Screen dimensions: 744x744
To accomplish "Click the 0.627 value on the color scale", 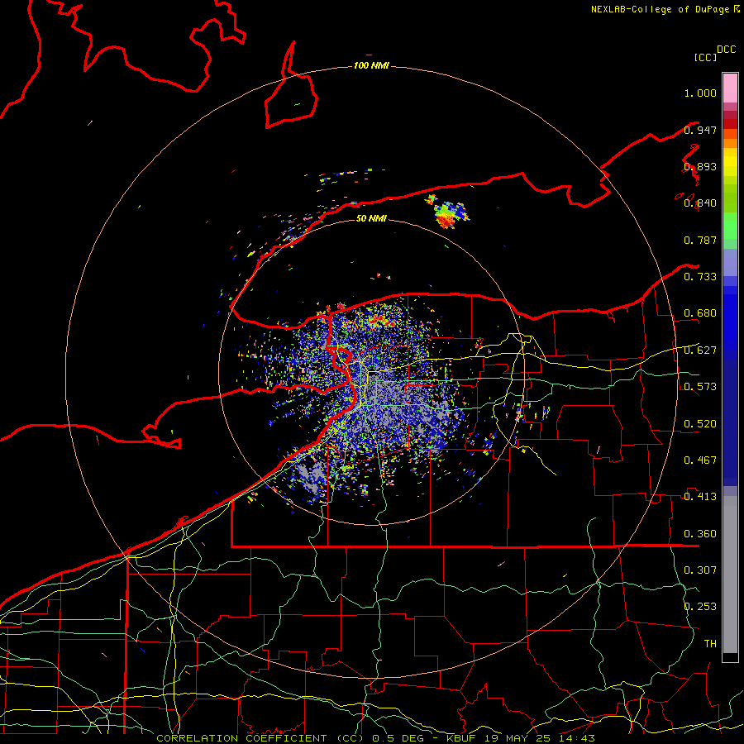I will pos(700,351).
